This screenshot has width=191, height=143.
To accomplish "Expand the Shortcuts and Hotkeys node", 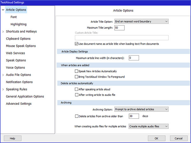I will click(x=3, y=32).
